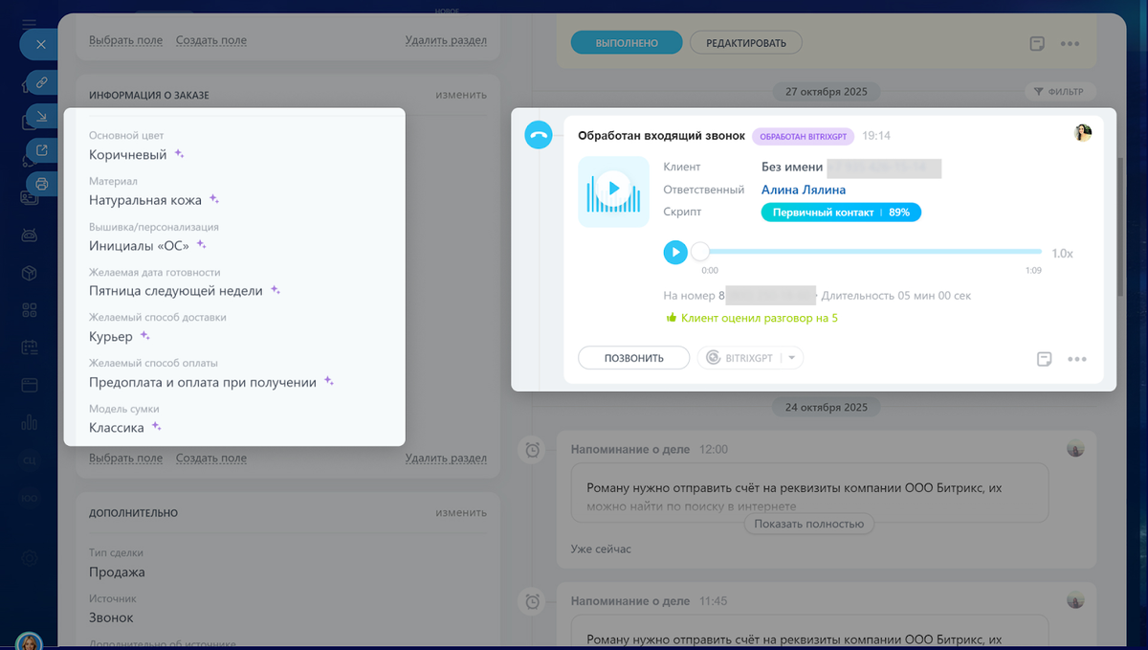The height and width of the screenshot is (650, 1148).
Task: Change the 1.0x playback speed
Action: pos(1062,254)
